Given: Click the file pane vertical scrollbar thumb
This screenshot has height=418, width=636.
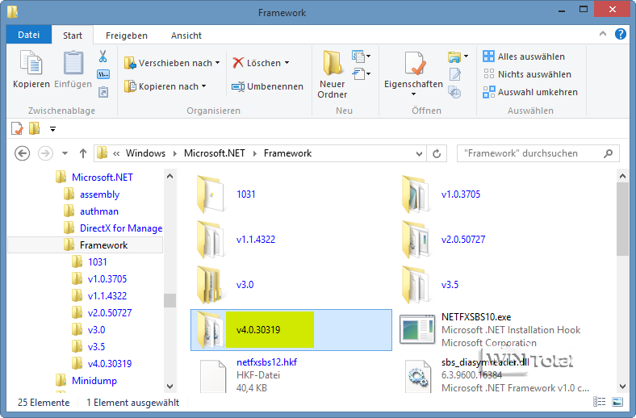Looking at the screenshot, I should click(x=621, y=219).
